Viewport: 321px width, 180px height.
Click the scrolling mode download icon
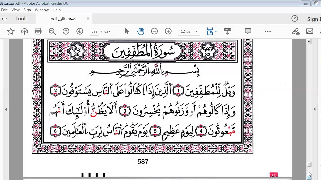pyautogui.click(x=228, y=31)
